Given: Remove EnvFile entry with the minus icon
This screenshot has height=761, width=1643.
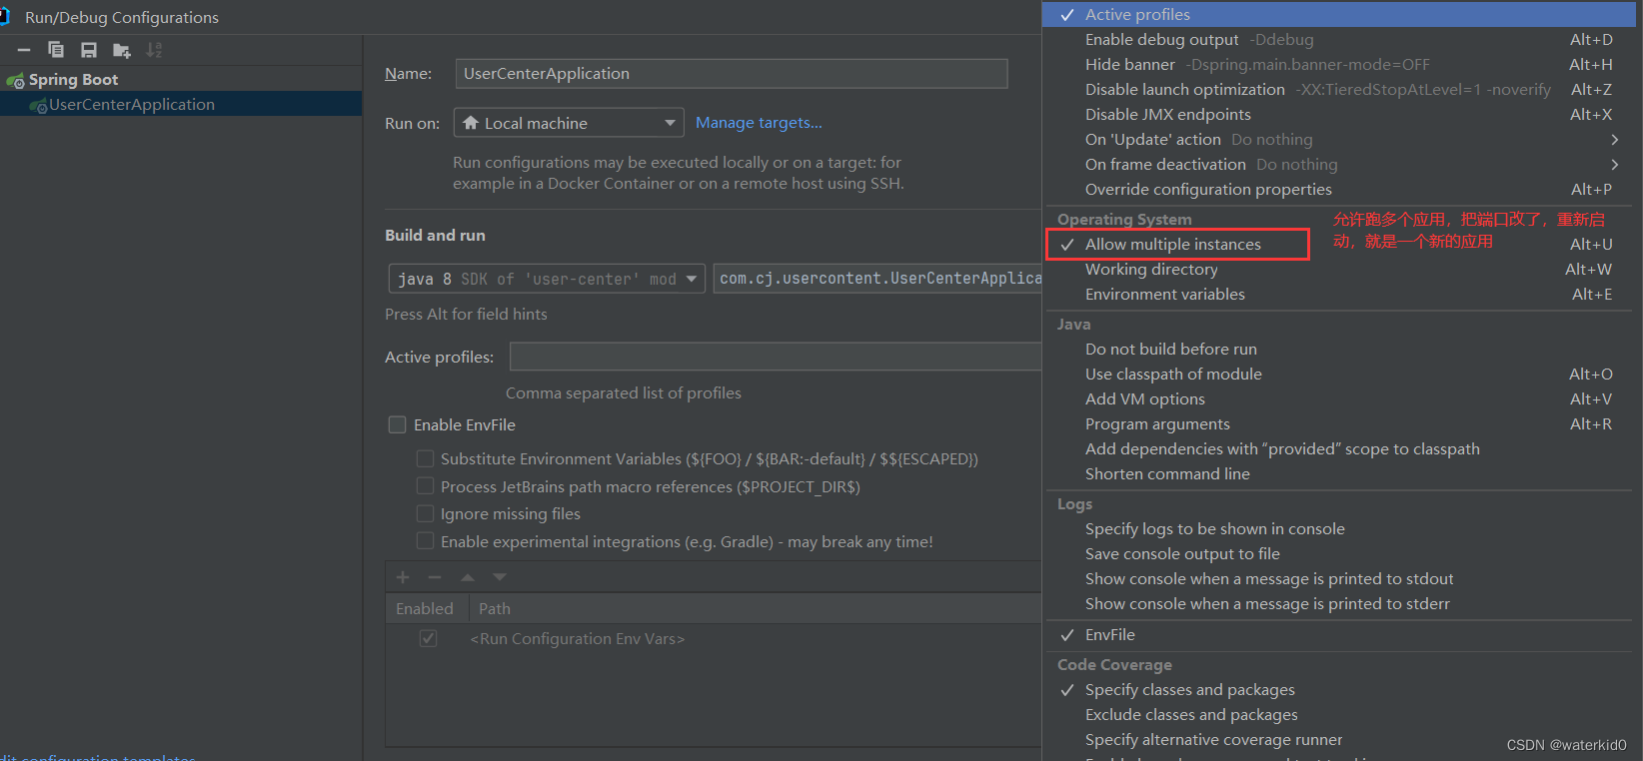Looking at the screenshot, I should tap(435, 577).
